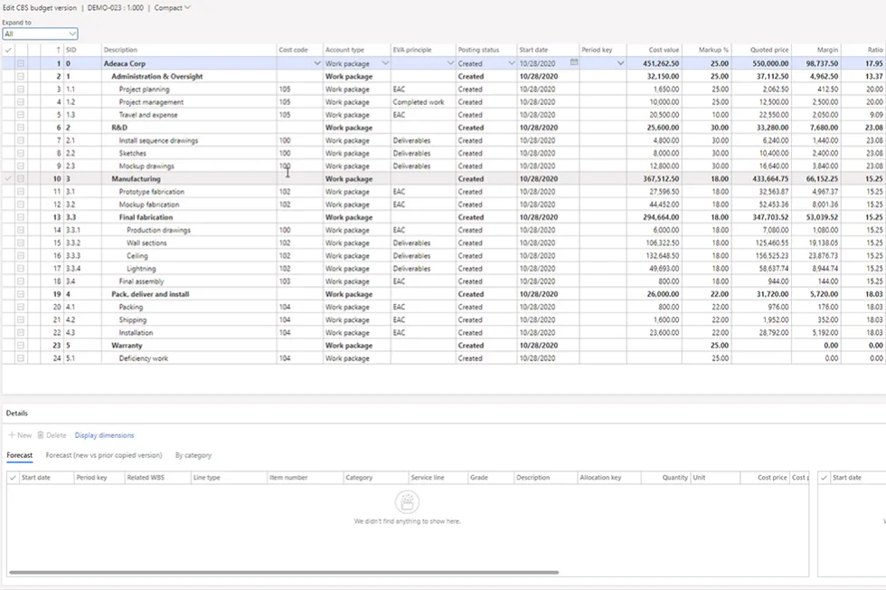
Task: Click row icon for Administration & Oversight
Action: click(x=21, y=76)
